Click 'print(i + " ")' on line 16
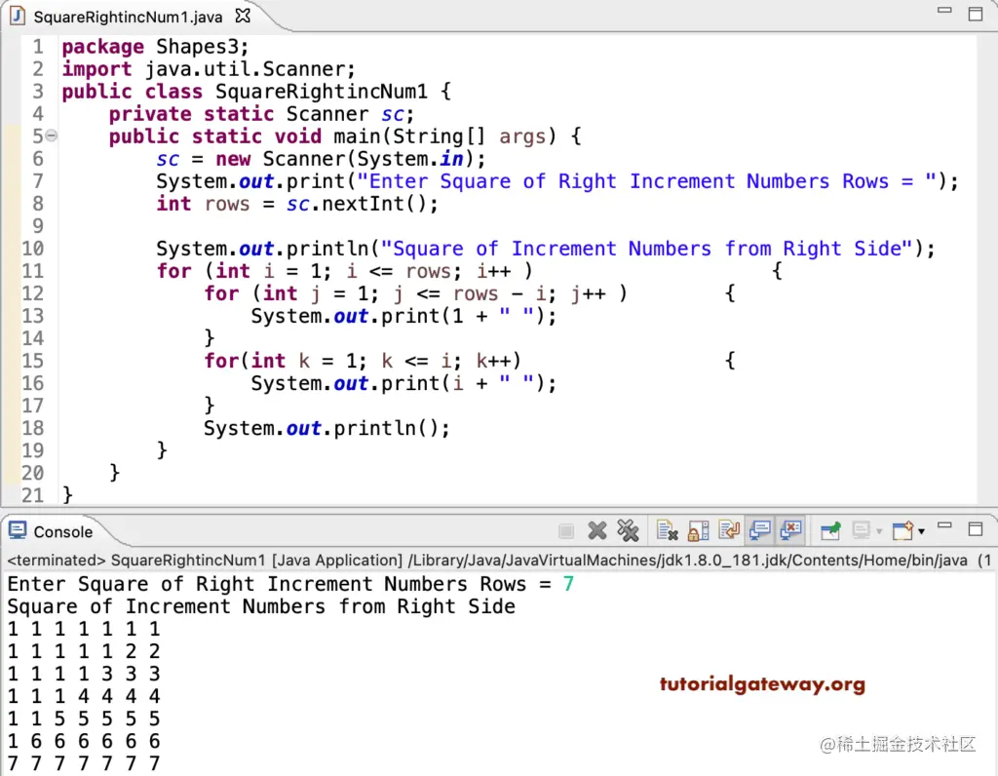998x776 pixels. coord(462,383)
